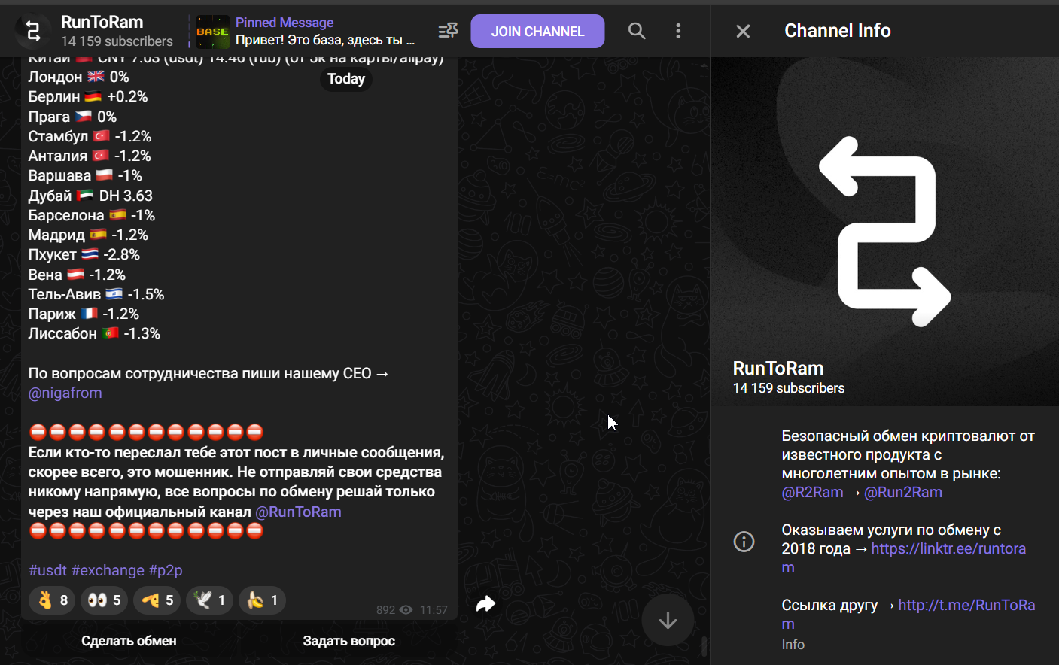Click the 11:57 message timestamp
This screenshot has width=1059, height=665.
point(434,610)
